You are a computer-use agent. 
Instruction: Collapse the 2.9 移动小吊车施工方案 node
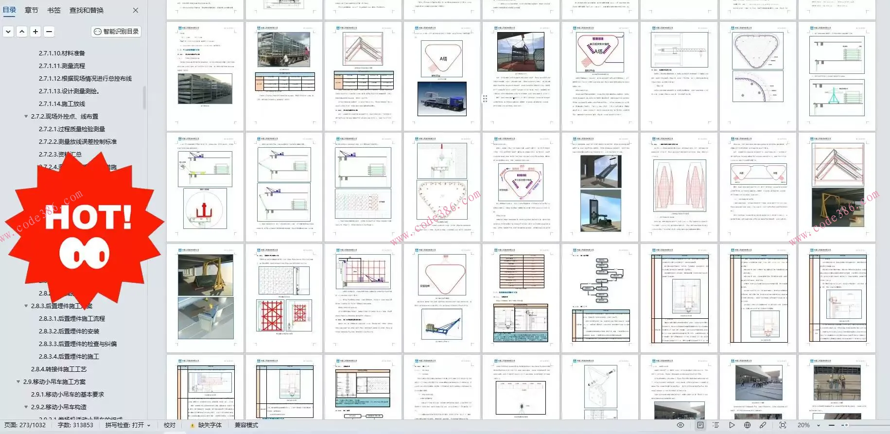[x=18, y=382]
